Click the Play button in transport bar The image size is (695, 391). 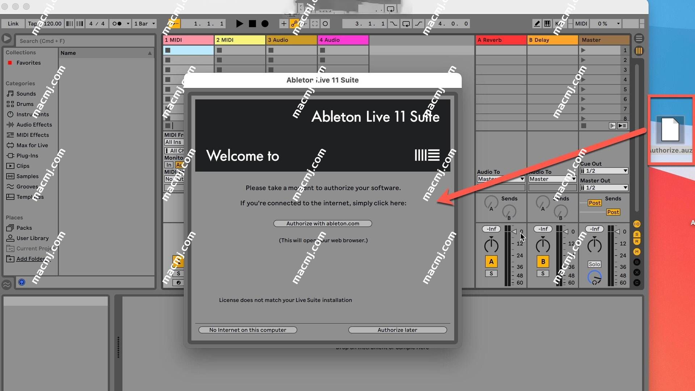(x=239, y=24)
